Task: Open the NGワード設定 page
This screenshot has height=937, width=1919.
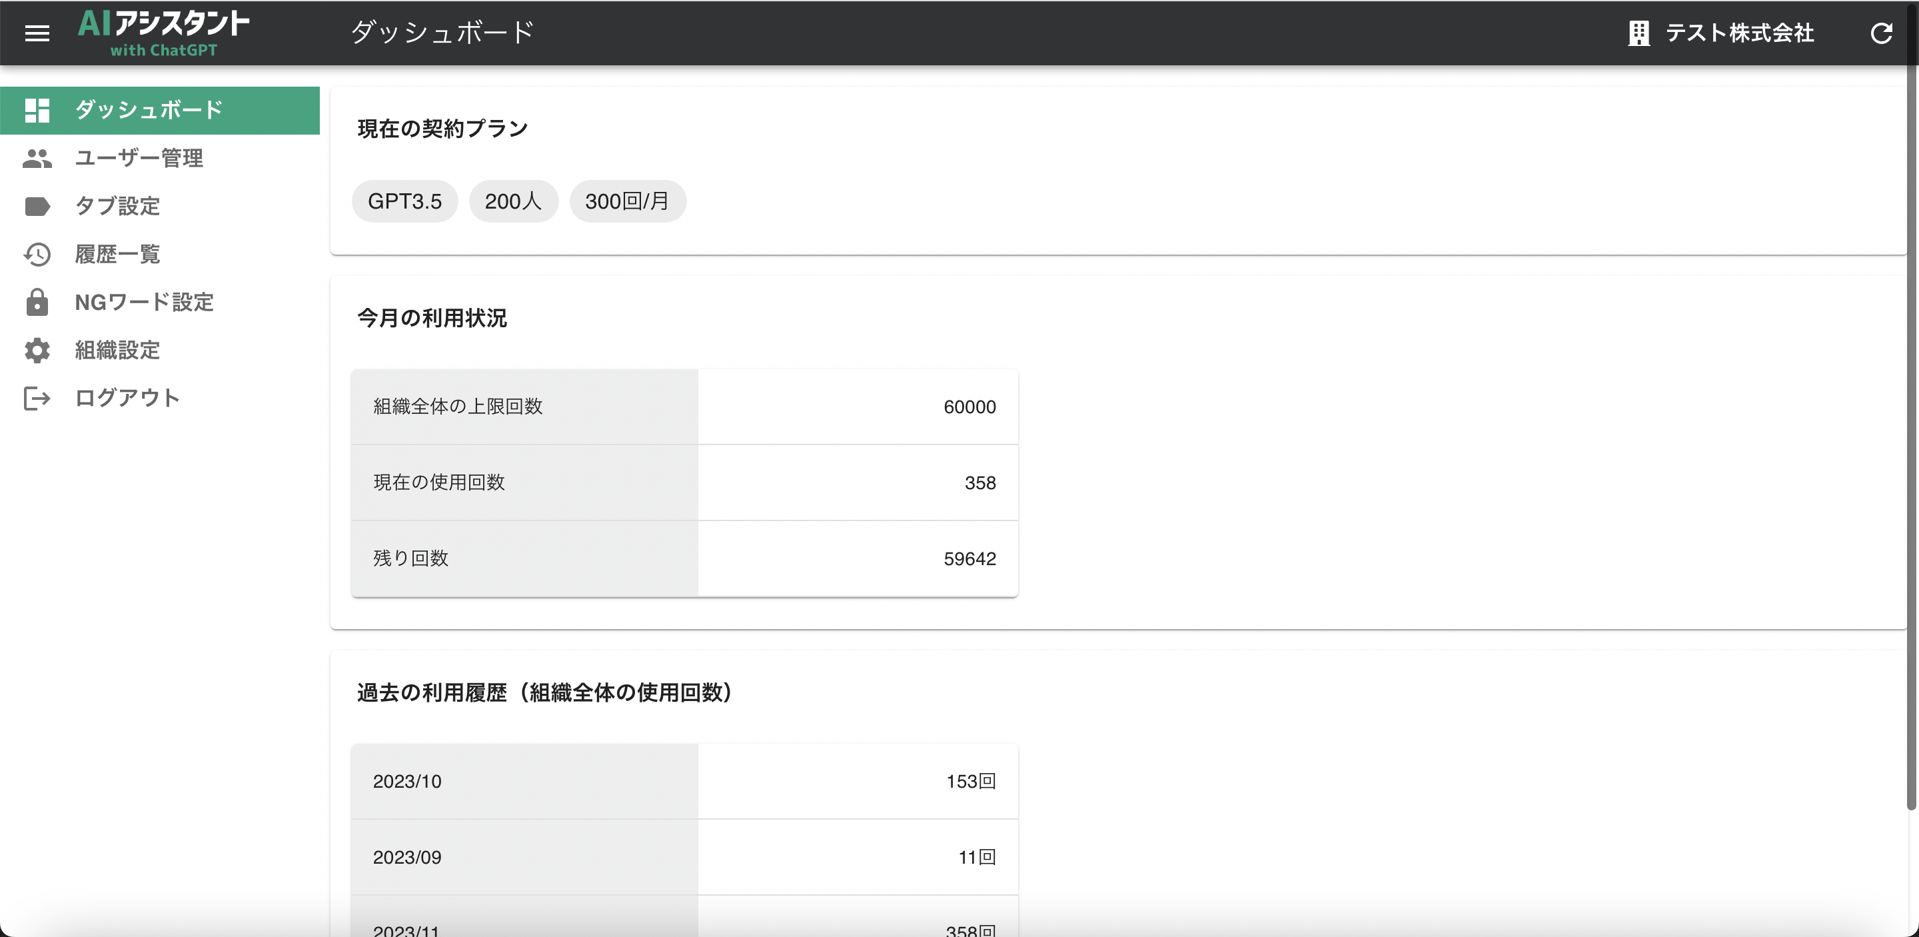Action: point(145,303)
